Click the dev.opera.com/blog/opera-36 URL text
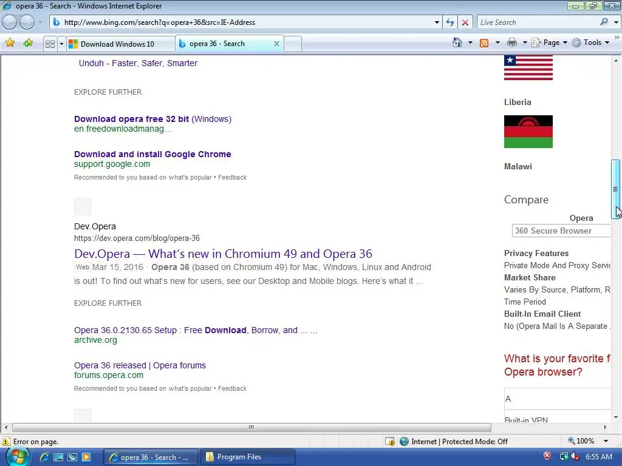622x466 pixels. pos(137,238)
